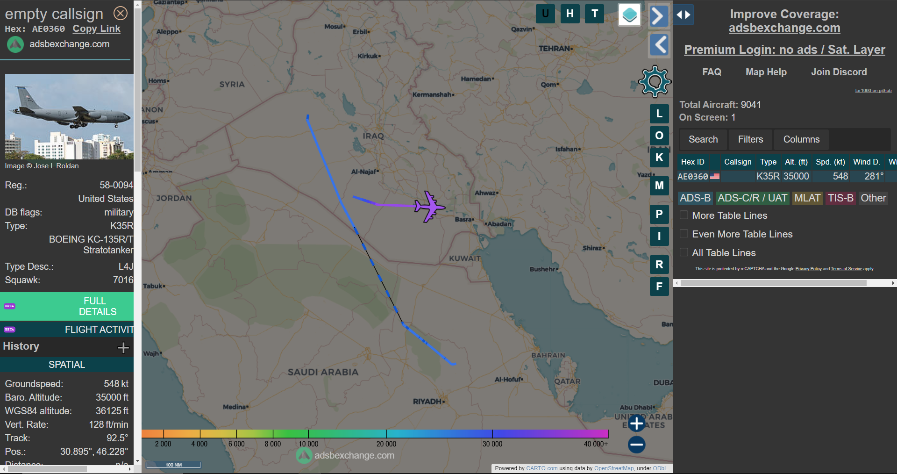Click the H map toggle button

click(570, 14)
